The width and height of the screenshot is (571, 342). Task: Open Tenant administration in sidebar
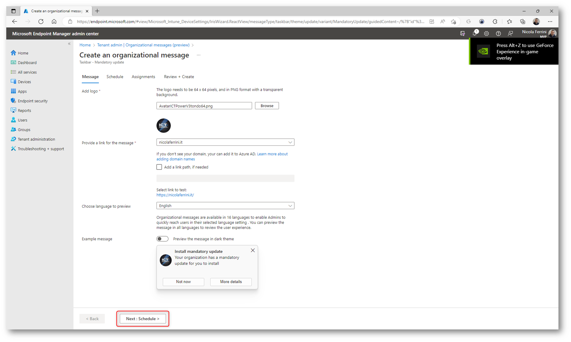pos(33,139)
